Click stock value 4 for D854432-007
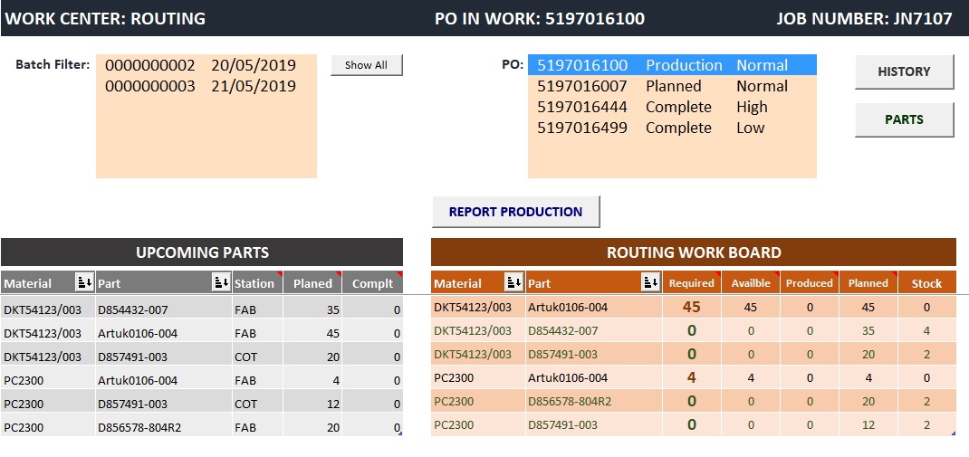The width and height of the screenshot is (969, 457). 927,331
